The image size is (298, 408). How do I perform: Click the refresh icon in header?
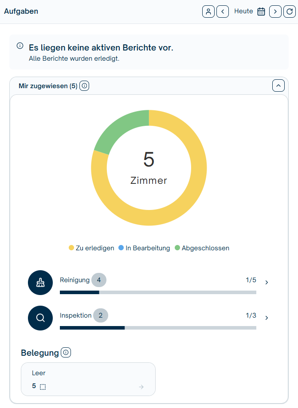click(x=289, y=12)
